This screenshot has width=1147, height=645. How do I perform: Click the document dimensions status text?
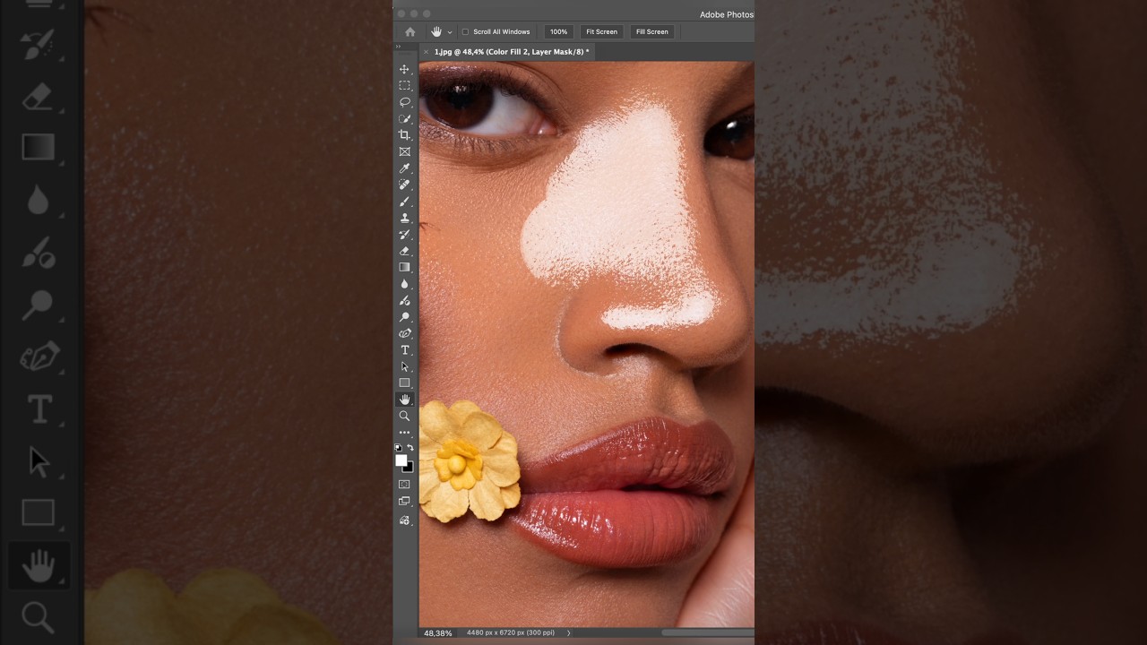coord(511,633)
